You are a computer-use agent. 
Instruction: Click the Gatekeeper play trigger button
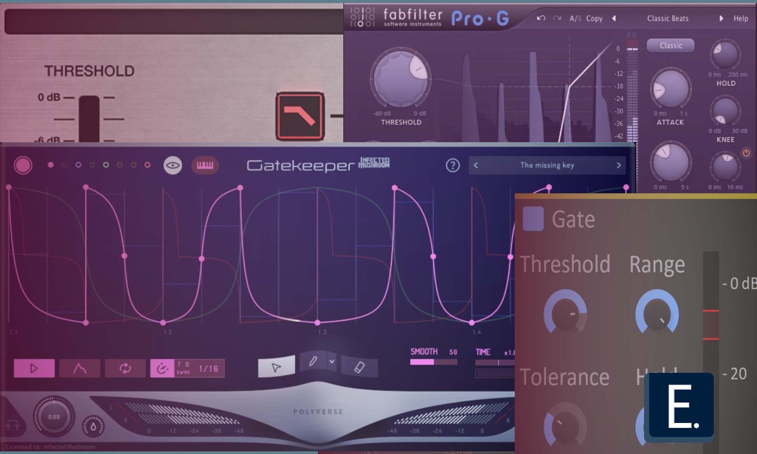pyautogui.click(x=34, y=368)
